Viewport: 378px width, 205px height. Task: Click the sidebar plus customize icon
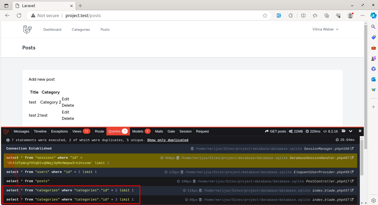[373, 107]
